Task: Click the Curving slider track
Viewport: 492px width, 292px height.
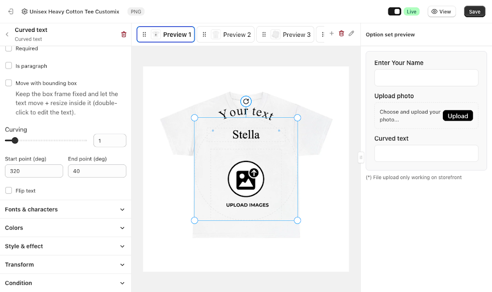Action: (x=46, y=140)
